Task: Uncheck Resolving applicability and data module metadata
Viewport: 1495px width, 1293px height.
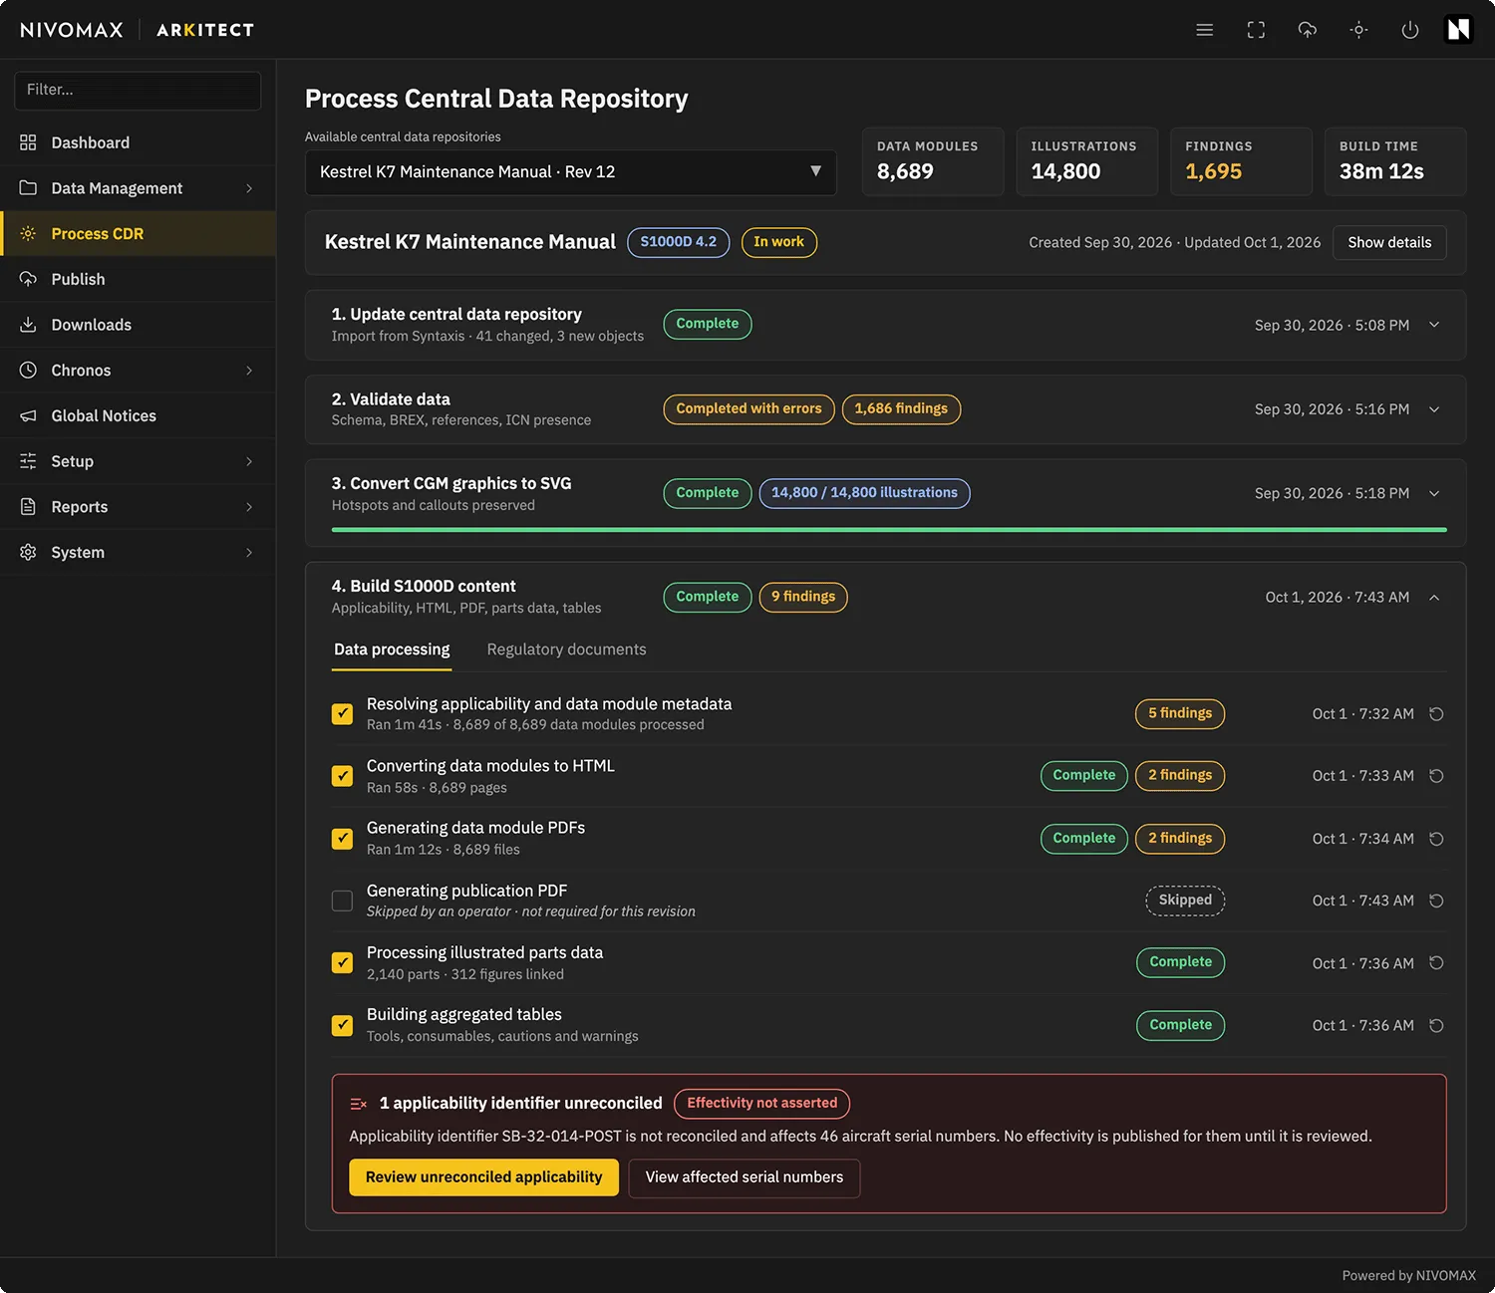Action: [342, 714]
